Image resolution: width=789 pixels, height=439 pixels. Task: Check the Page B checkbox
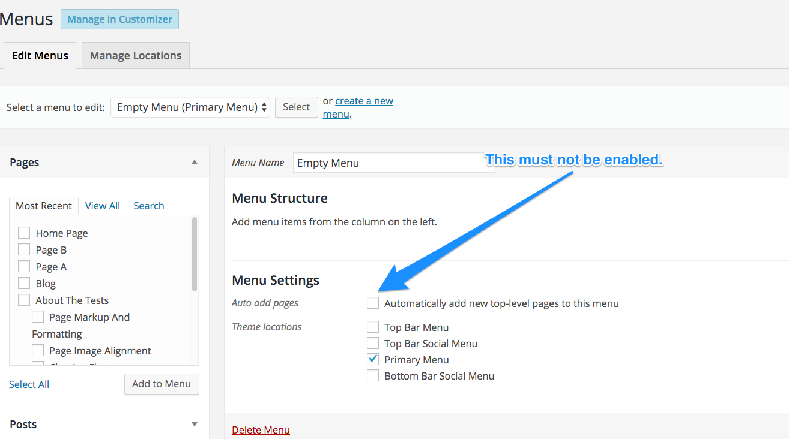24,249
